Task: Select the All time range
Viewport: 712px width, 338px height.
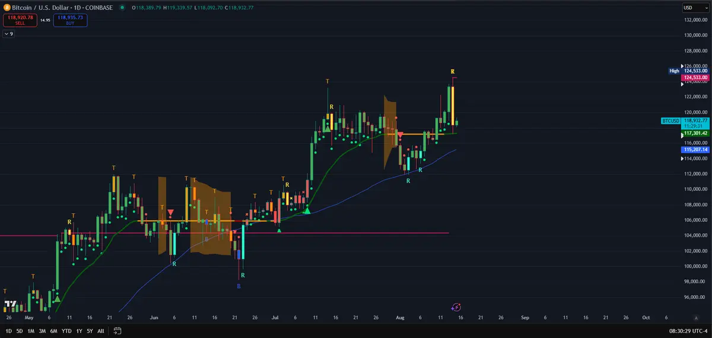Action: 100,331
